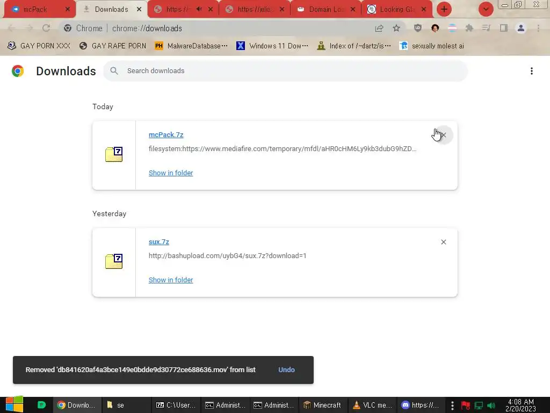Open the uBlock Origin extension icon
This screenshot has width=550, height=413.
[x=418, y=28]
